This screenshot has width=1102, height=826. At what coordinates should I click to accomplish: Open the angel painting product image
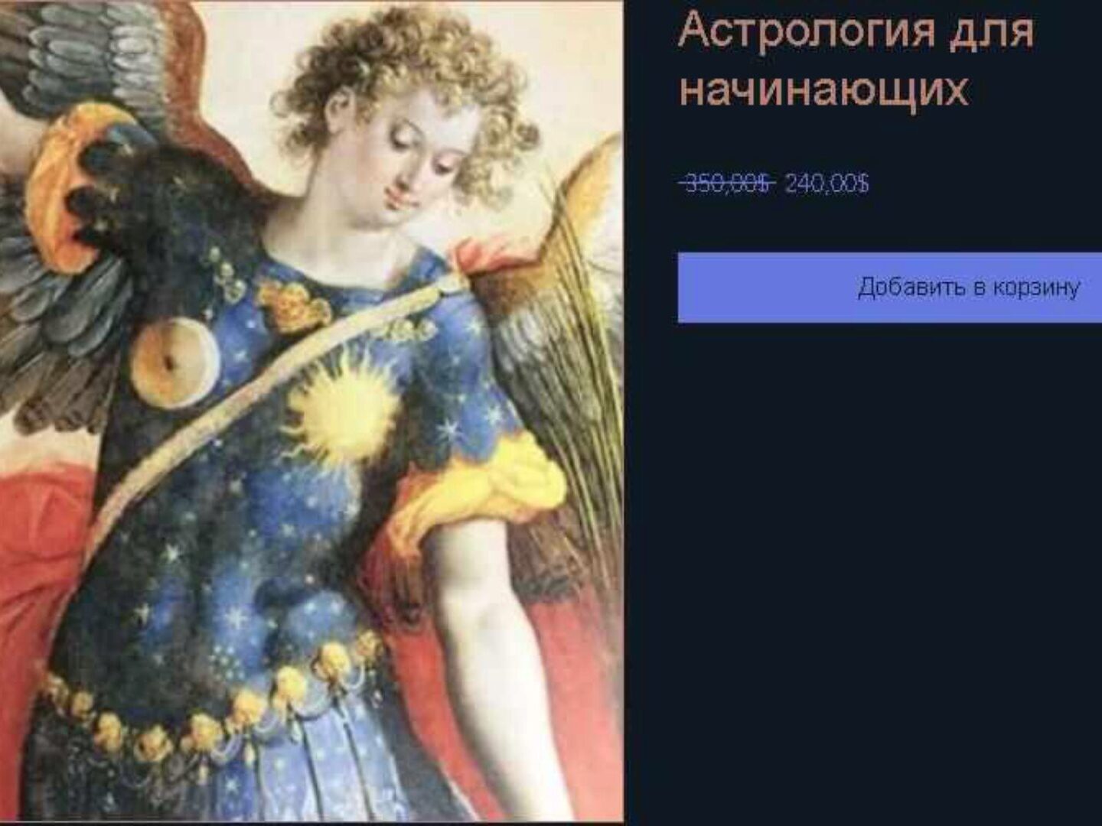pos(311,411)
